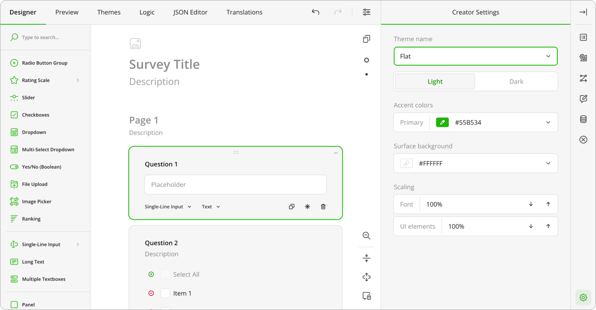The image size is (596, 310).
Task: Click the circled X icon in right sidebar
Action: [x=583, y=140]
